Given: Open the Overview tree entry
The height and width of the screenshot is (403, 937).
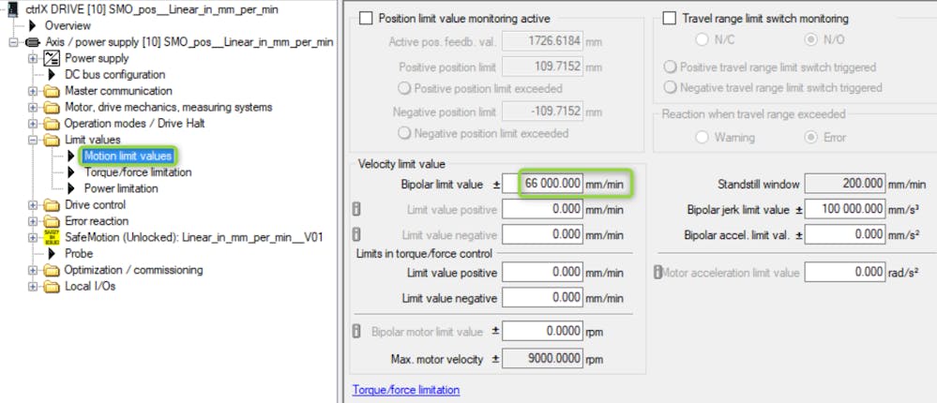Looking at the screenshot, I should [68, 26].
